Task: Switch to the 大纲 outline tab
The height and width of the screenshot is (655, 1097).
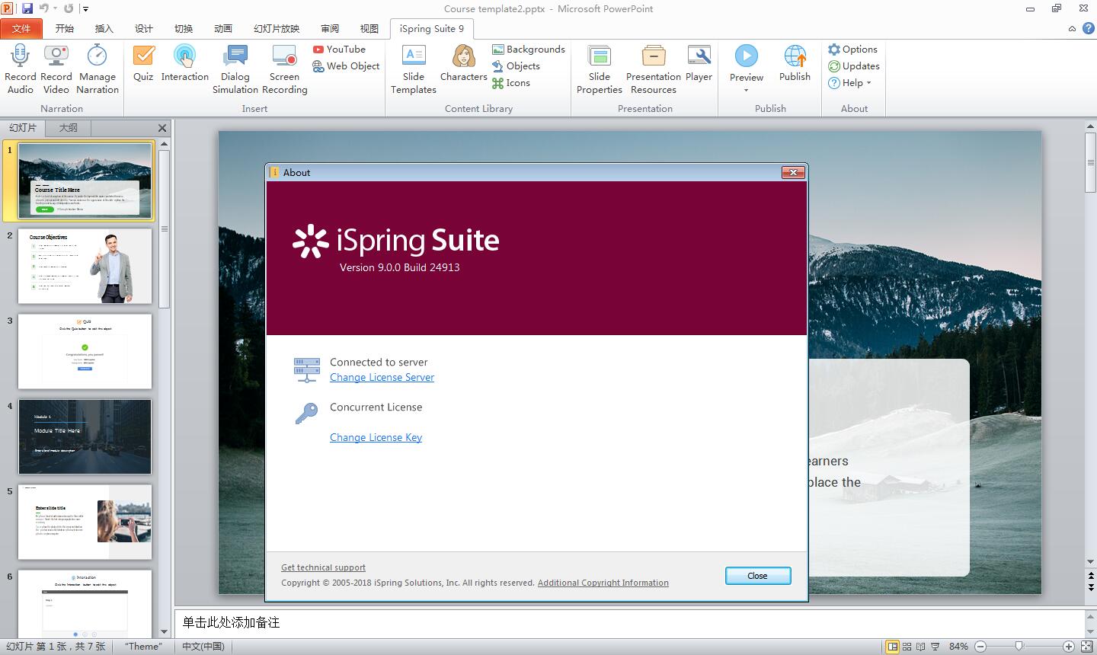Action: [x=69, y=128]
